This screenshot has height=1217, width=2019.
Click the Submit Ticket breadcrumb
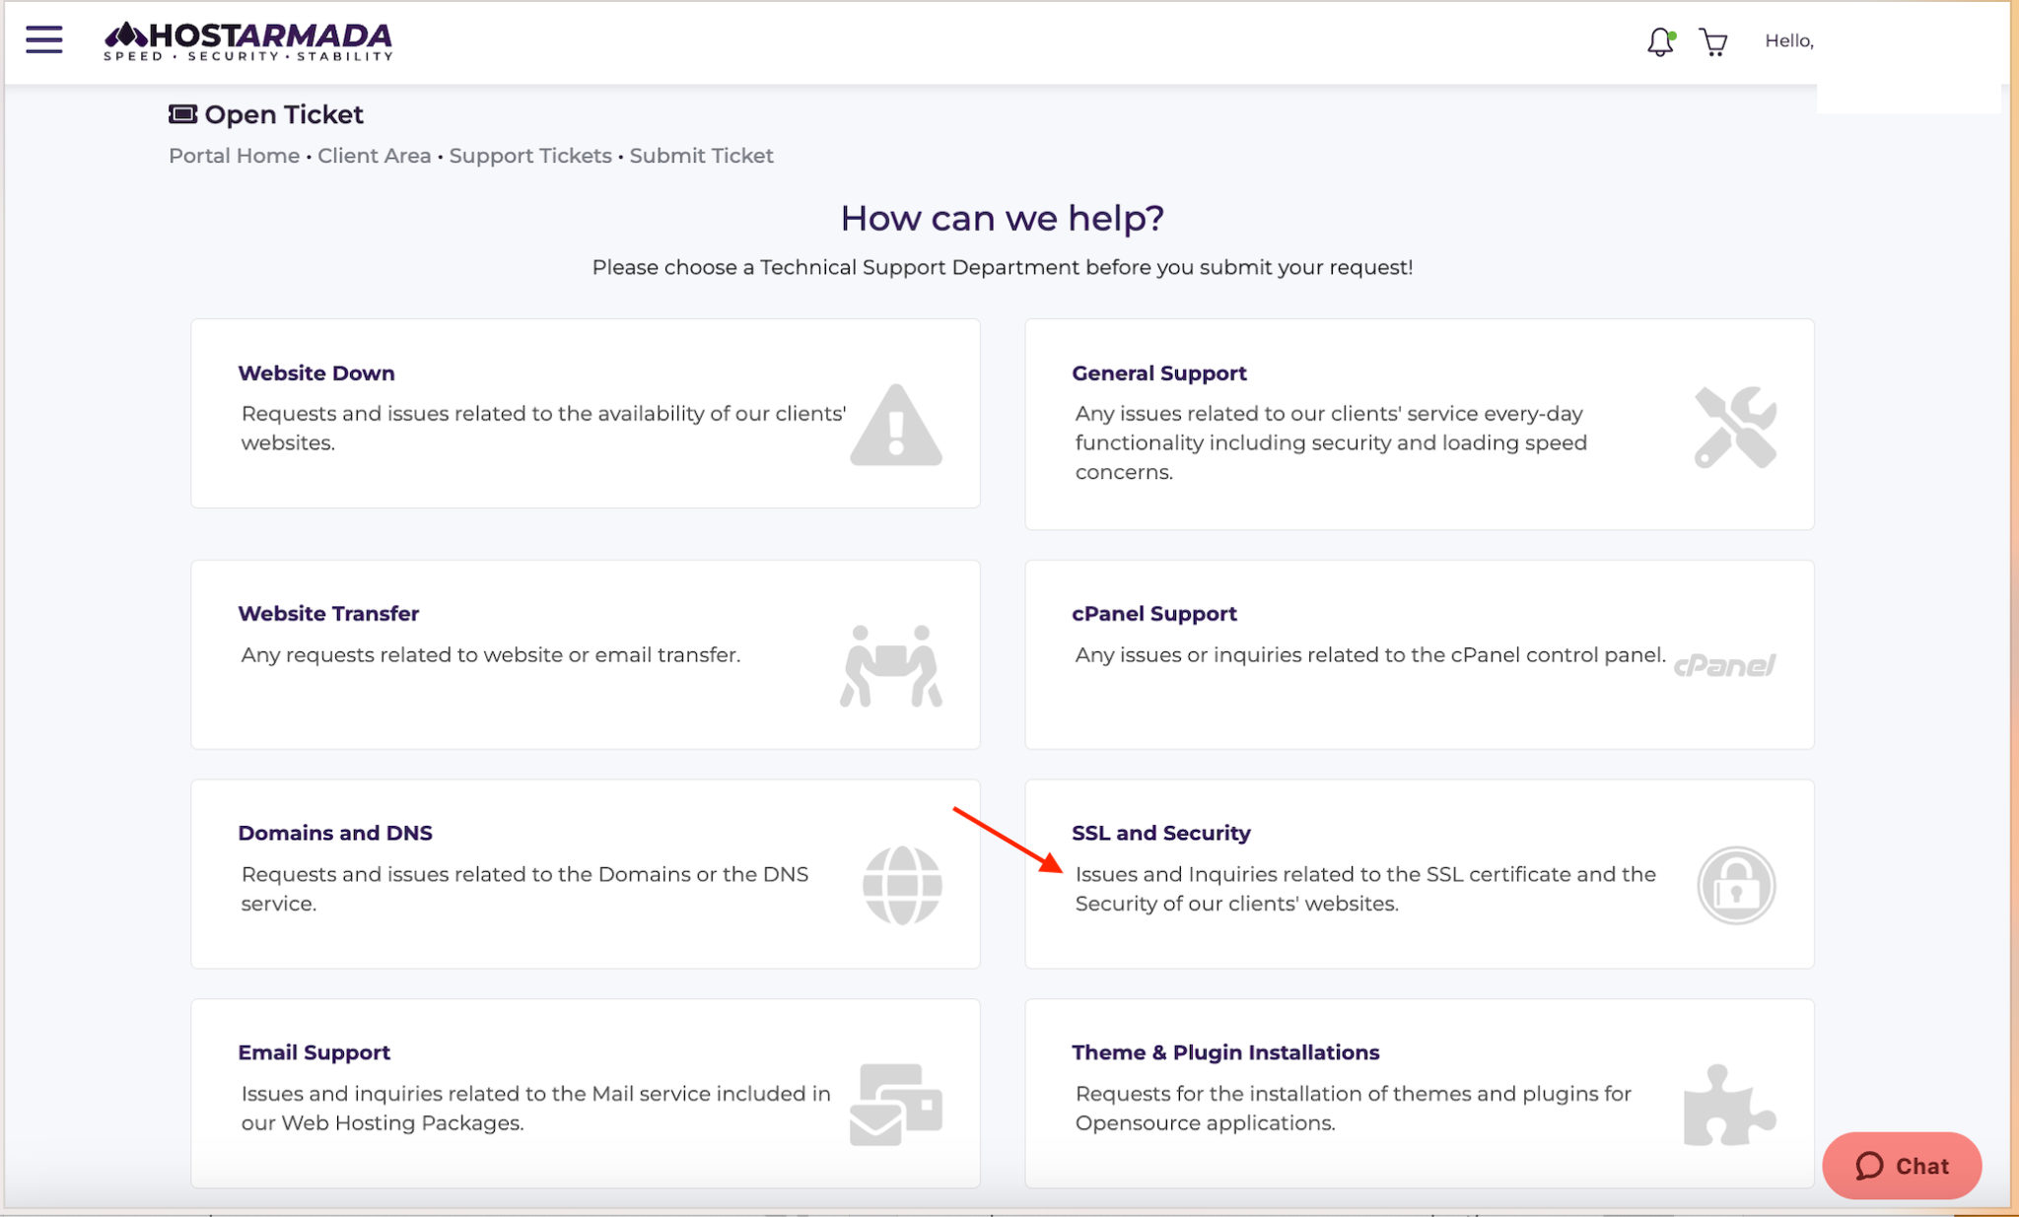tap(701, 156)
